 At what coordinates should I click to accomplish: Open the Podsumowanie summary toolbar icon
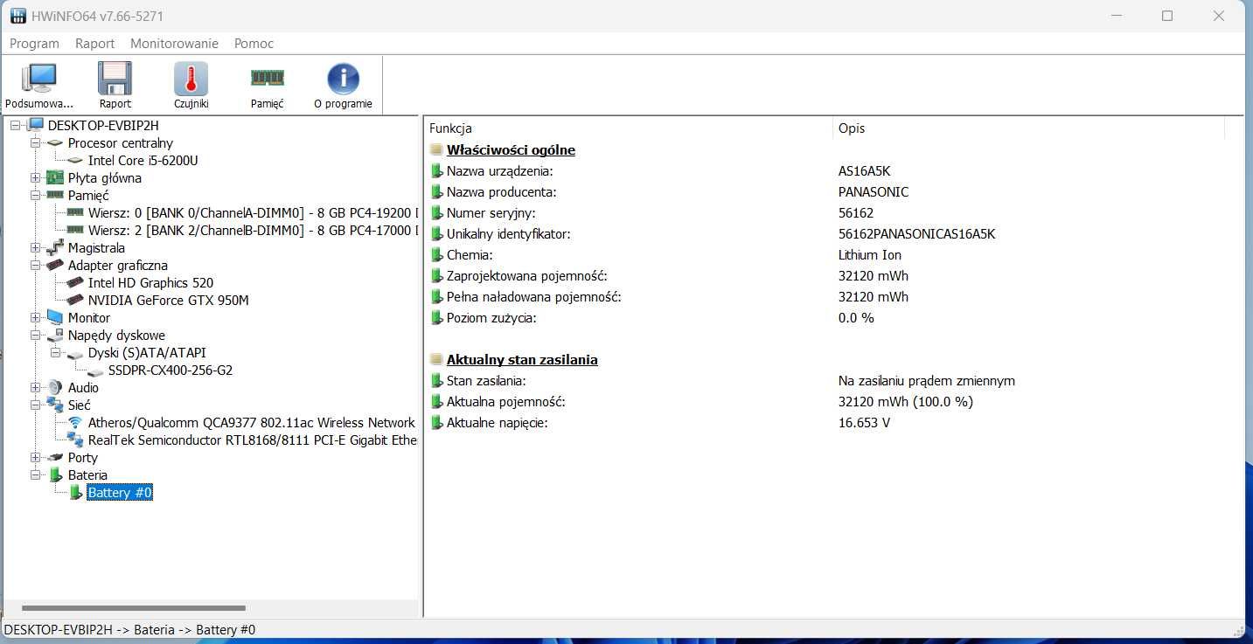pyautogui.click(x=38, y=79)
